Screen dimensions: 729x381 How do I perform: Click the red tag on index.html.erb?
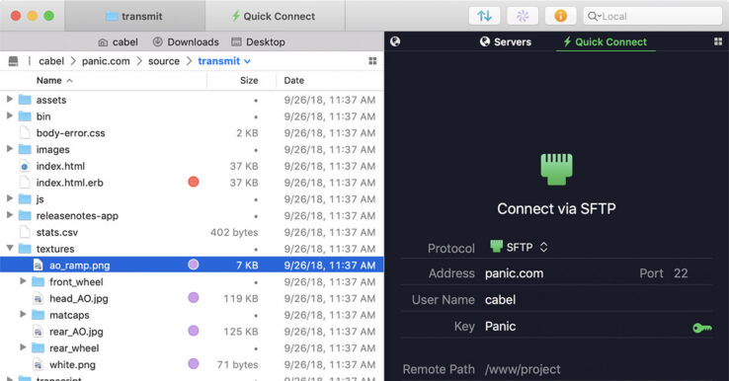194,182
